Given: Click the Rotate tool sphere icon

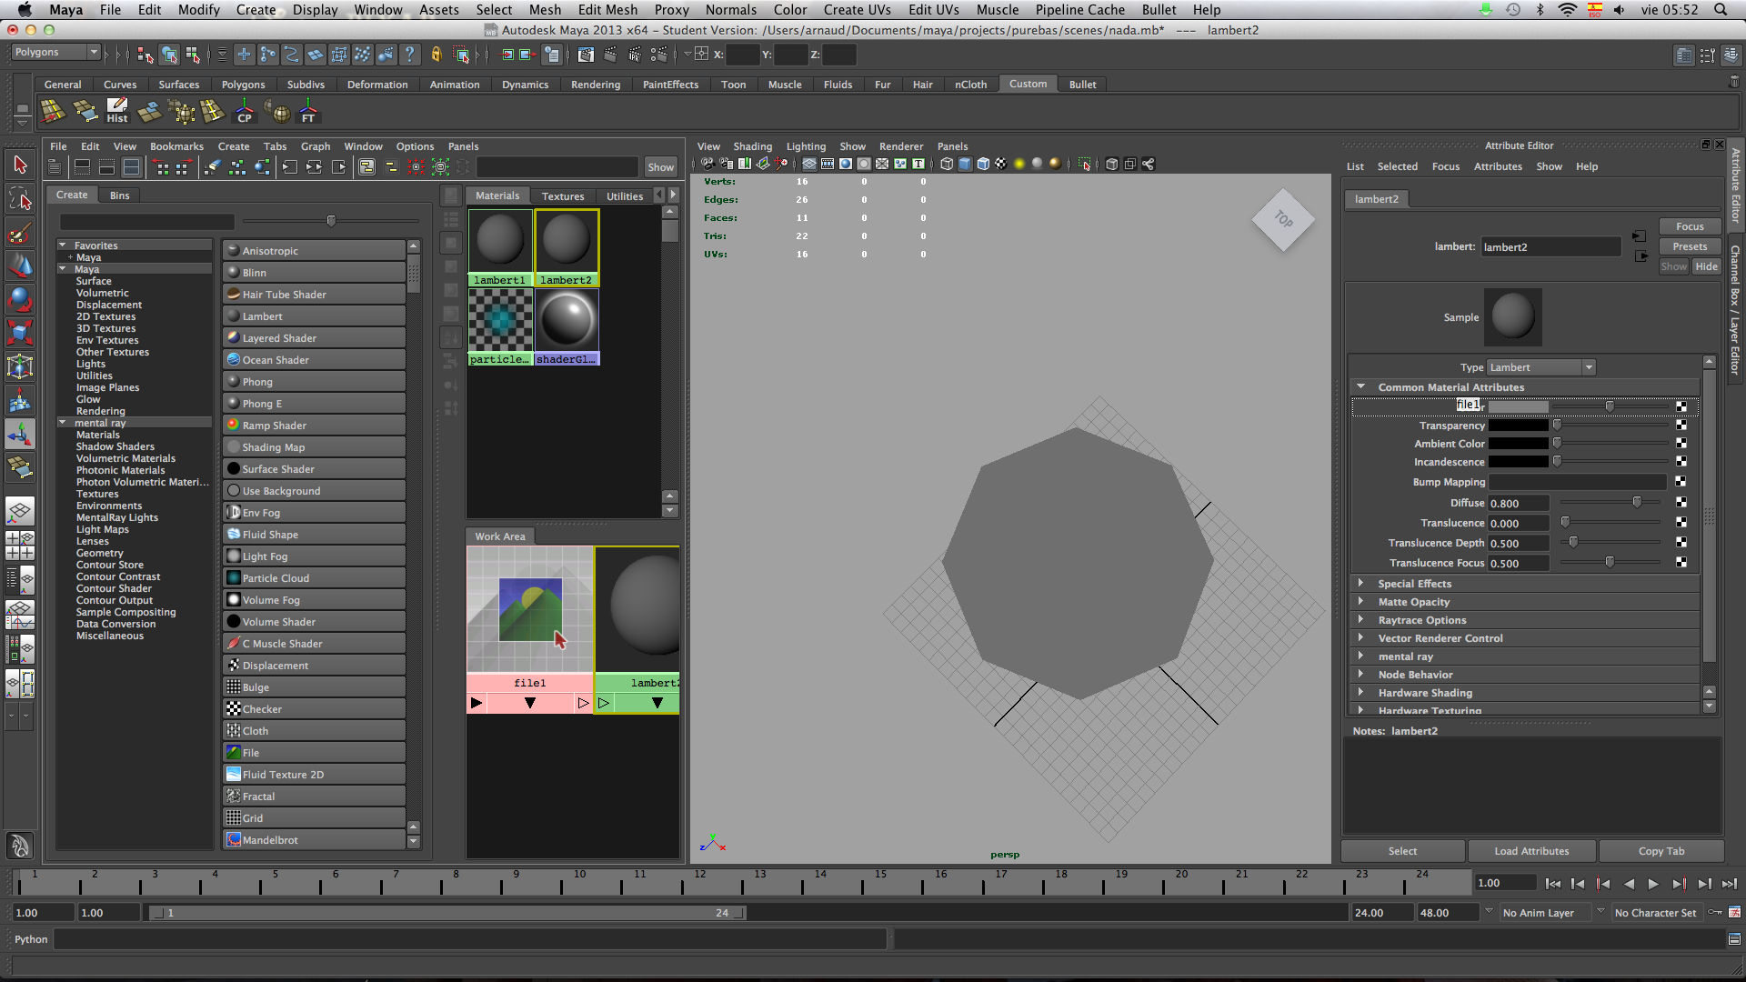Looking at the screenshot, I should coord(20,298).
